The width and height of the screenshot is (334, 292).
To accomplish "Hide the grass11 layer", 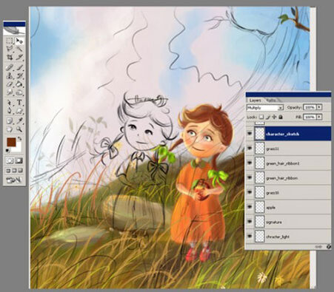I will [250, 149].
